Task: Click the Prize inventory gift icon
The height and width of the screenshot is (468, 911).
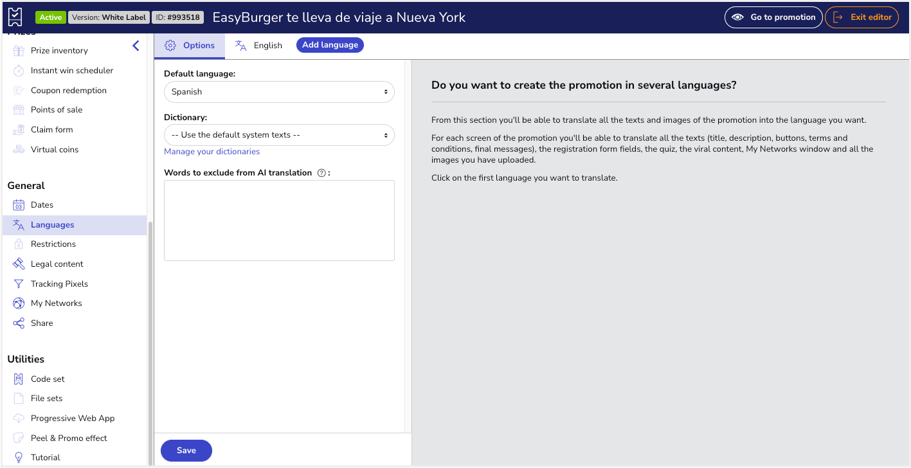Action: coord(19,51)
